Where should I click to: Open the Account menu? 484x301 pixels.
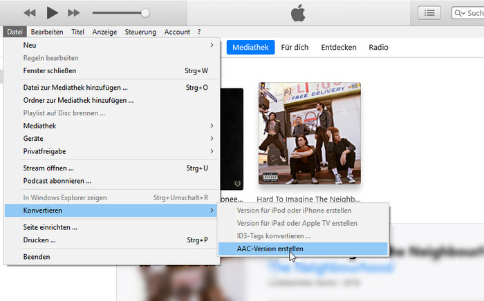[177, 32]
